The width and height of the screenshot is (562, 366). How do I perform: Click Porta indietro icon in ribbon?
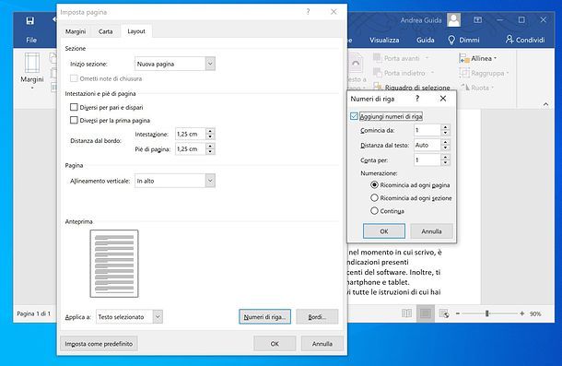pyautogui.click(x=378, y=73)
